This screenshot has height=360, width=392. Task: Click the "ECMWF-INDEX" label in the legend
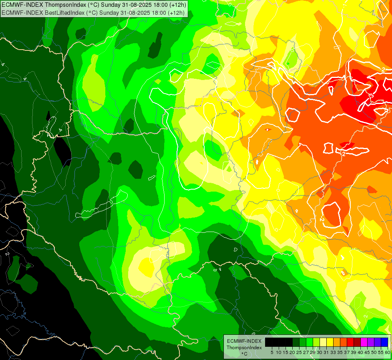244,341
